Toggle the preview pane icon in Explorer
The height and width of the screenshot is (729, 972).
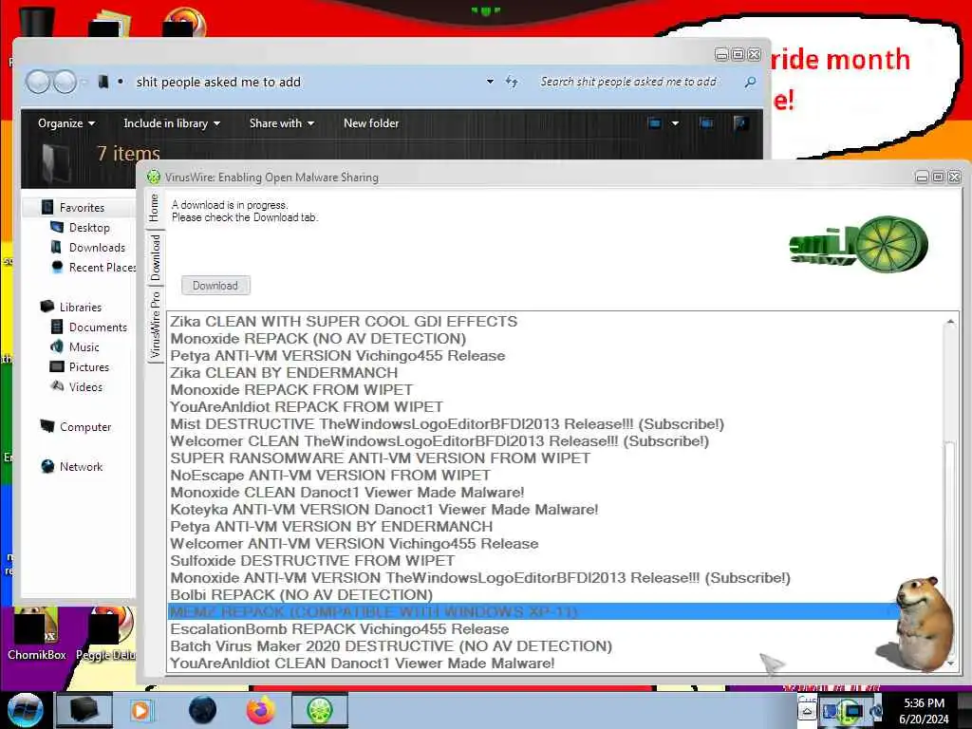706,123
